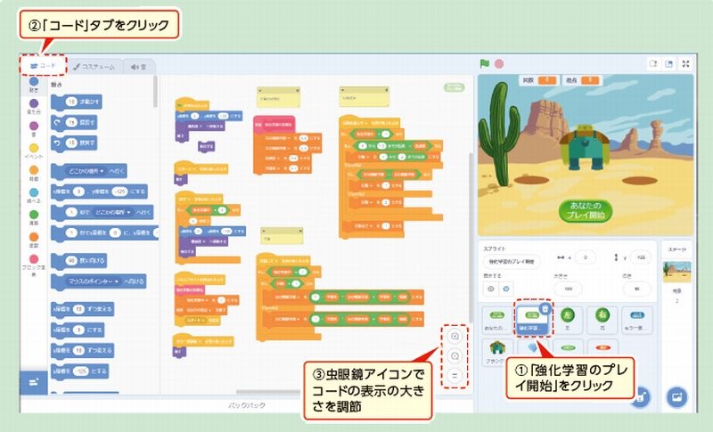Click the zoom out magnifier icon
Screen dimensions: 713x432
pos(455,357)
